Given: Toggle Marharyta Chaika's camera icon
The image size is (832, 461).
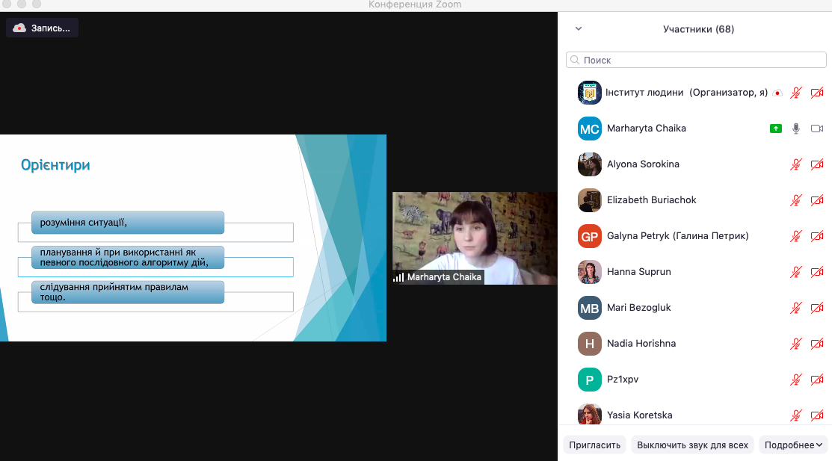Looking at the screenshot, I should (x=816, y=129).
